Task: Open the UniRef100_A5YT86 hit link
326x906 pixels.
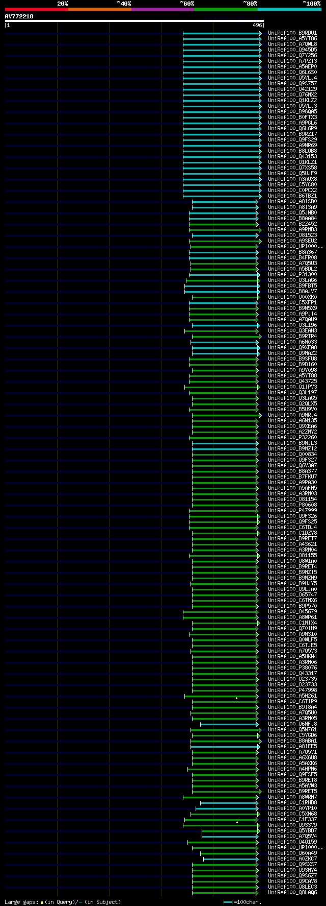Action: click(x=292, y=39)
